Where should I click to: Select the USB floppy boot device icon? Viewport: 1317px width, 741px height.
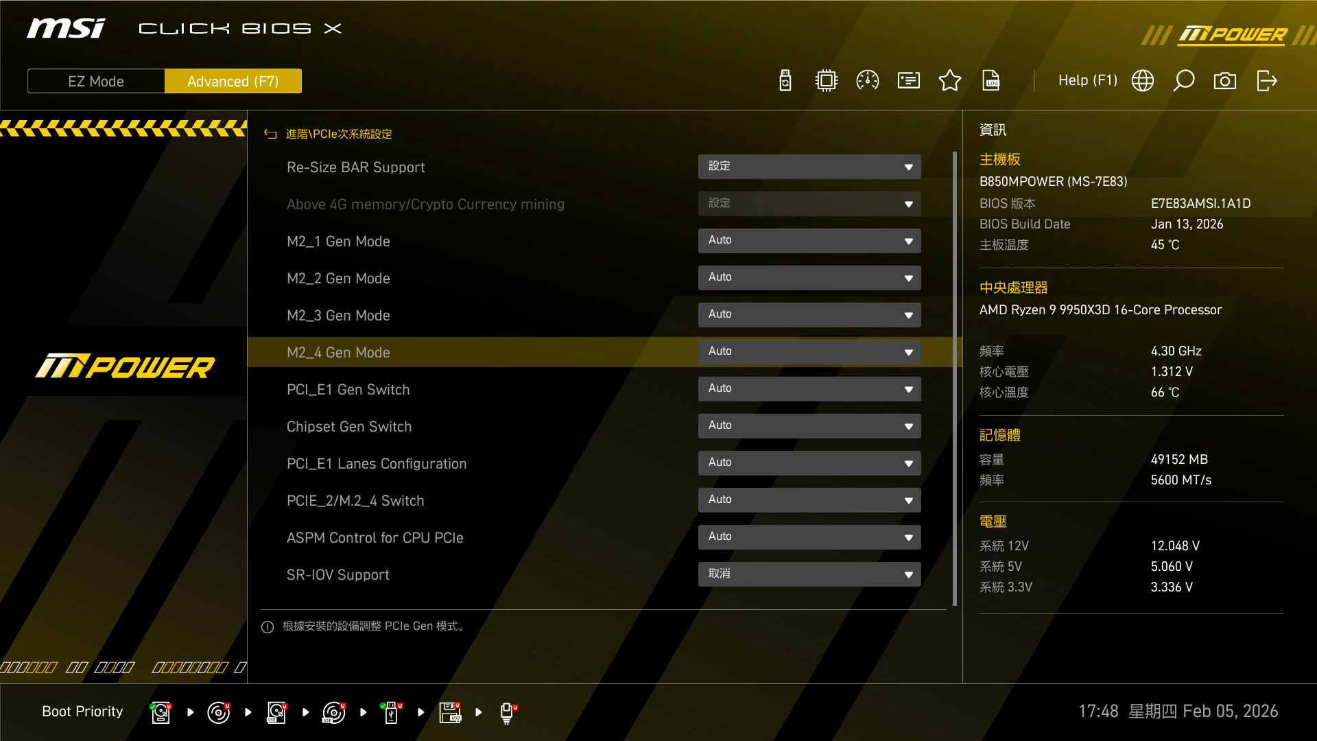click(x=450, y=712)
